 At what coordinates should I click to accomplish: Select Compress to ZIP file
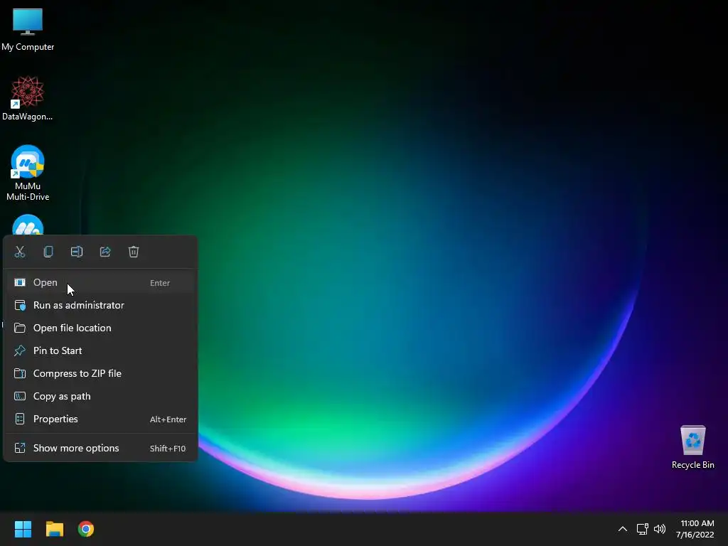100,373
